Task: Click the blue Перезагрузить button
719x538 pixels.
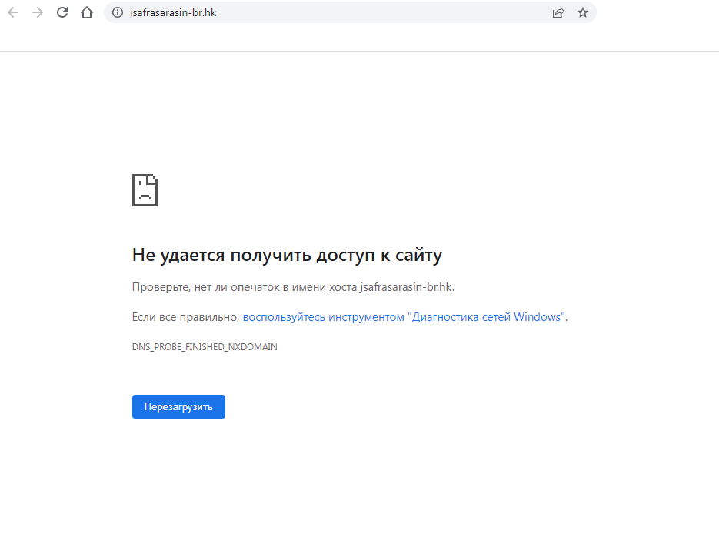Action: point(178,406)
